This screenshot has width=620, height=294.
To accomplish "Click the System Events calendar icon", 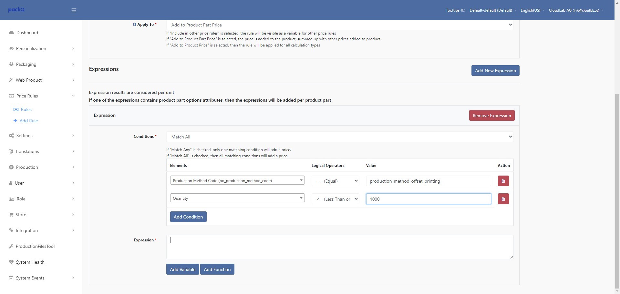I will click(11, 278).
